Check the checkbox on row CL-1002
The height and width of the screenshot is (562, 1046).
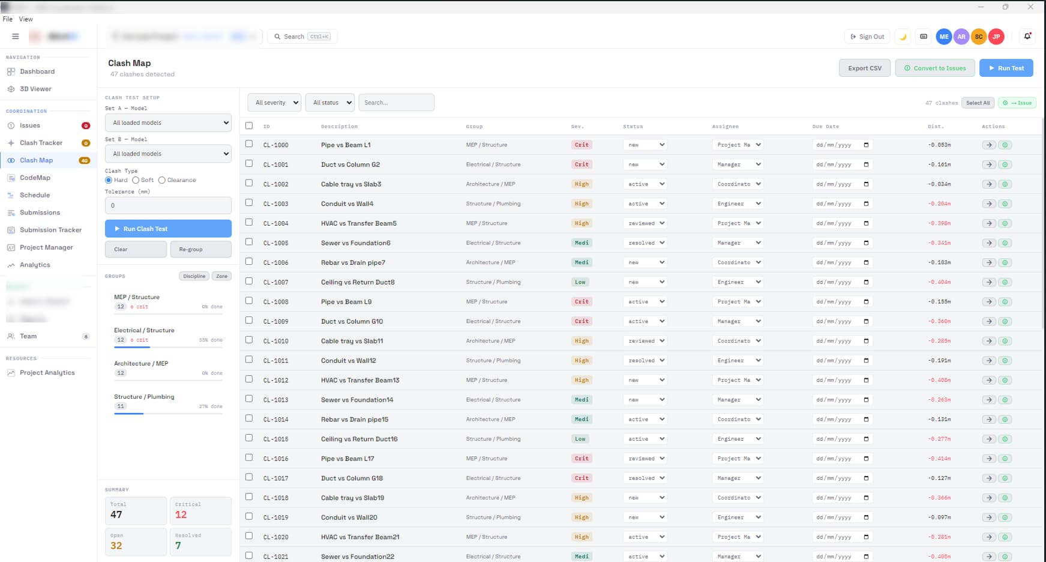pyautogui.click(x=249, y=184)
